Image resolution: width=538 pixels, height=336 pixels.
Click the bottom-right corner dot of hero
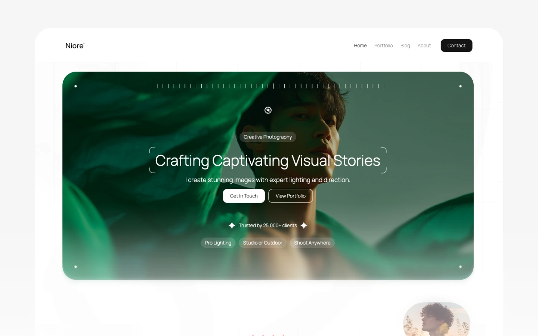tap(460, 267)
